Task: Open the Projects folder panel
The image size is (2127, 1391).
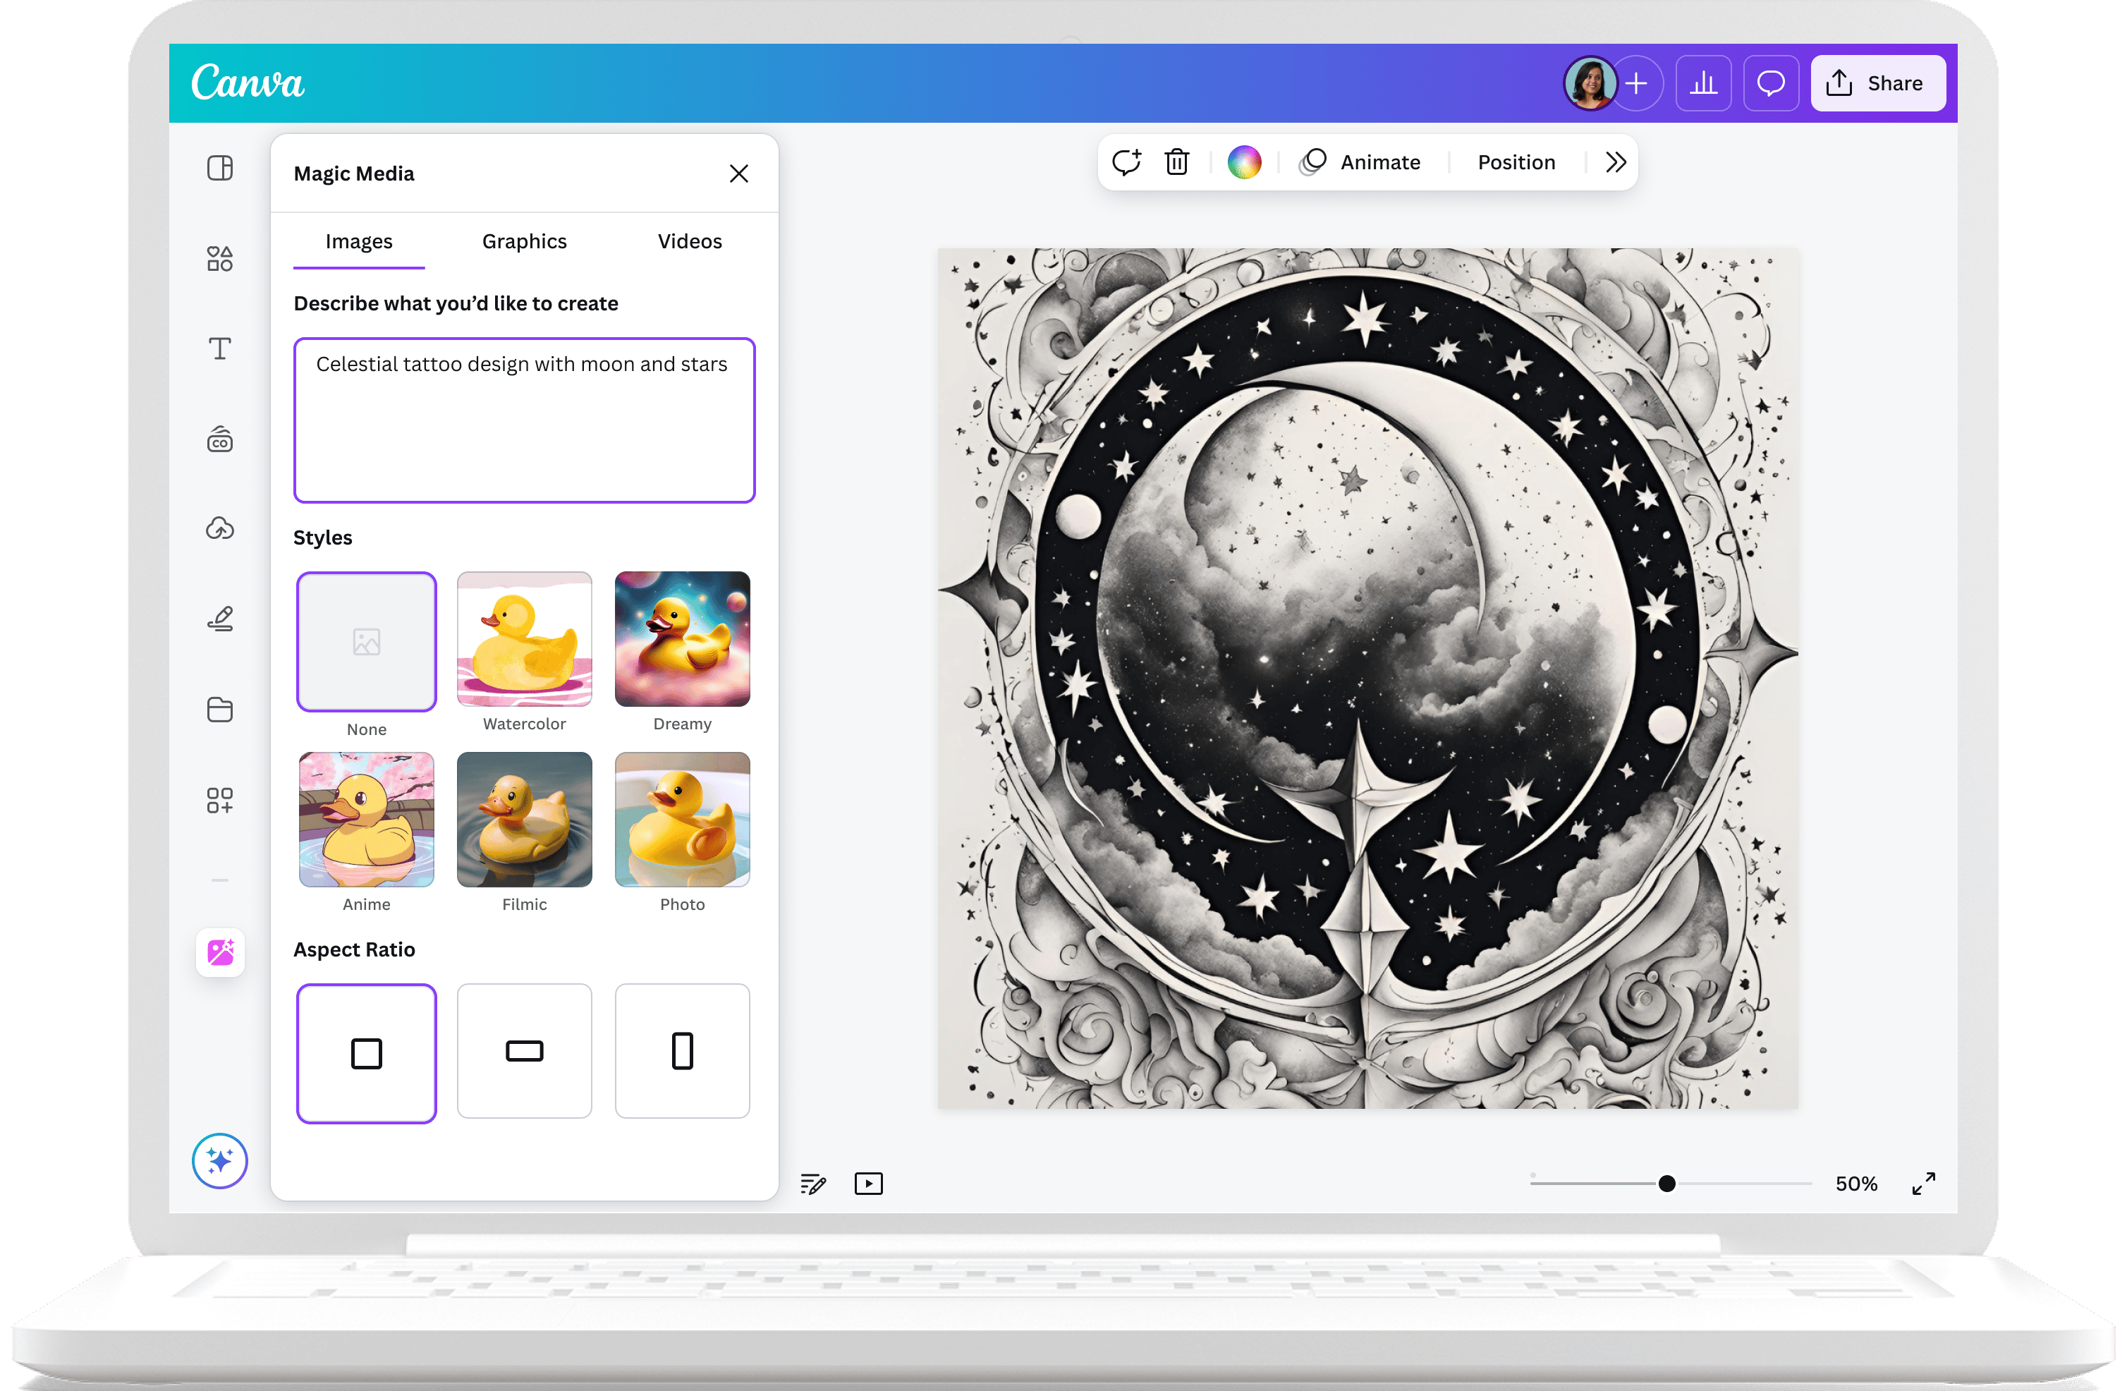Action: 219,709
